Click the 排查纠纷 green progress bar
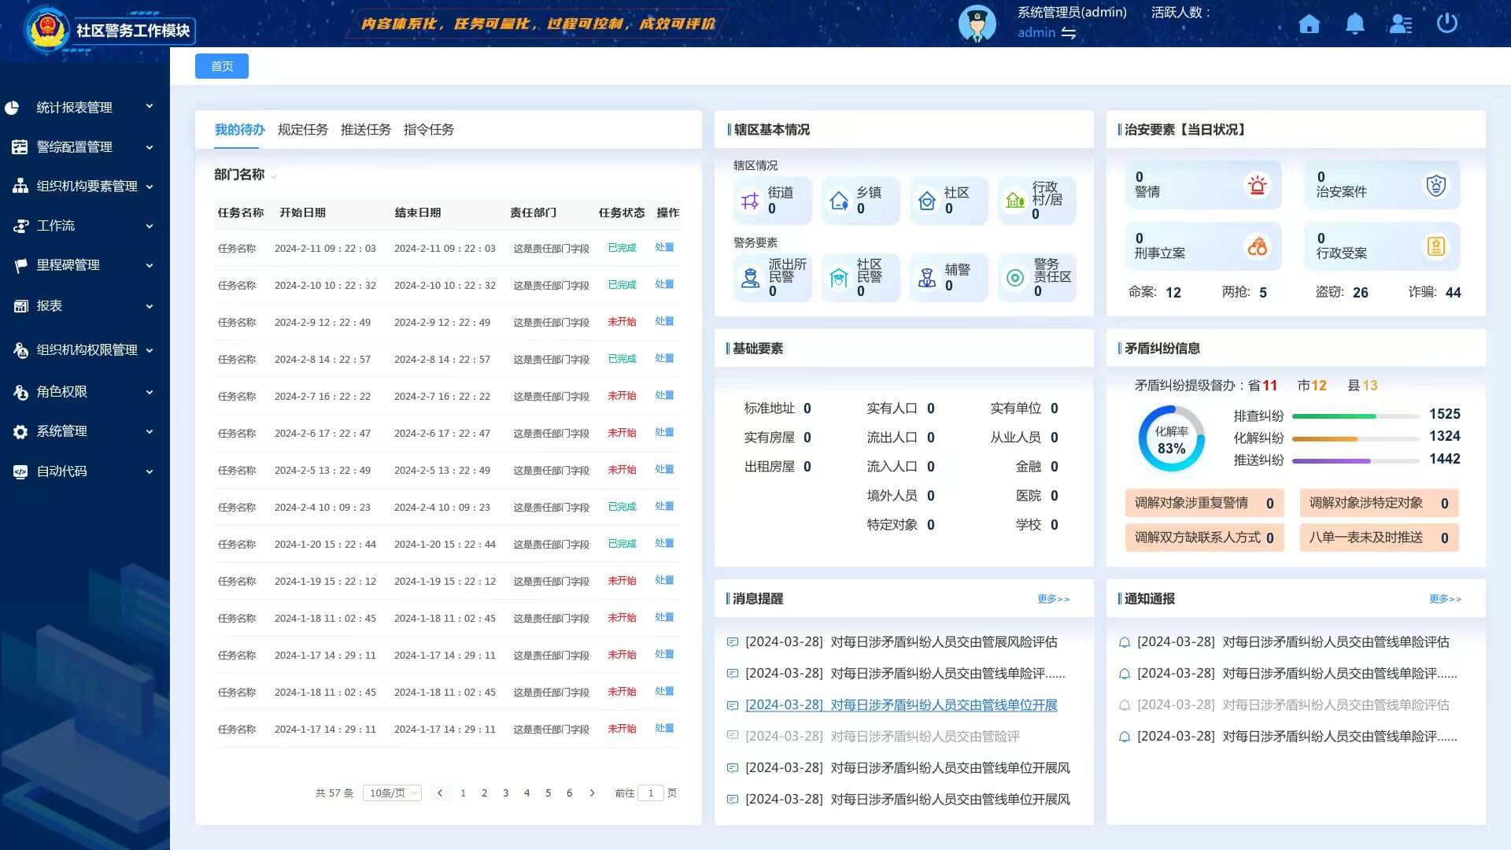This screenshot has width=1511, height=850. click(1333, 416)
